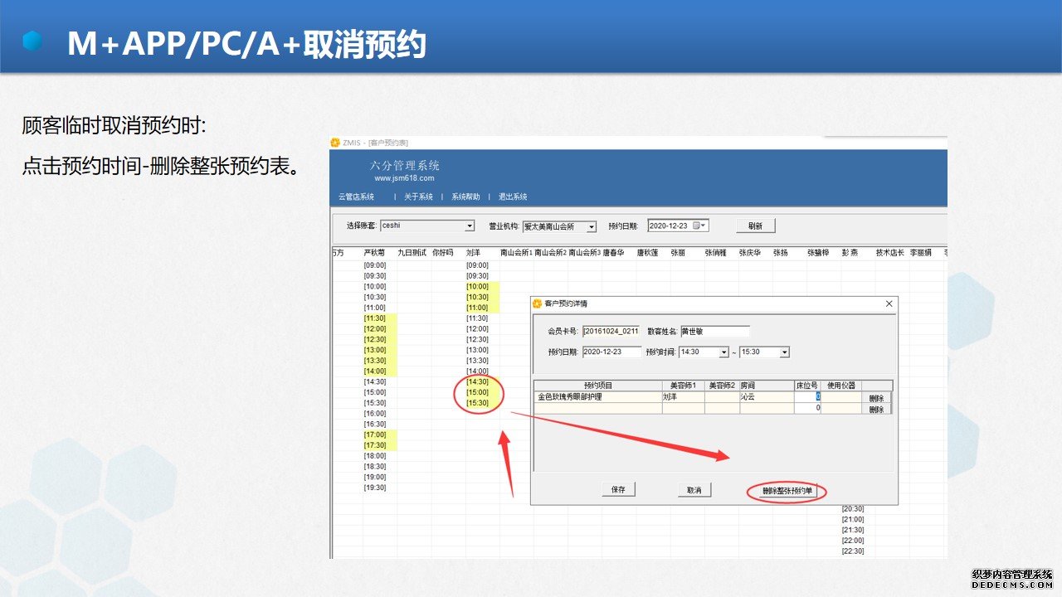Viewport: 1062px width, 597px height.
Task: Click the 你好吗 column header
Action: (443, 252)
